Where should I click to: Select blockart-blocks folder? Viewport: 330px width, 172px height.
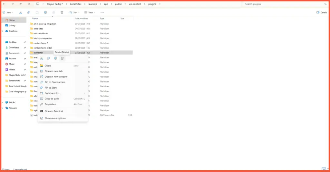click(x=81, y=33)
